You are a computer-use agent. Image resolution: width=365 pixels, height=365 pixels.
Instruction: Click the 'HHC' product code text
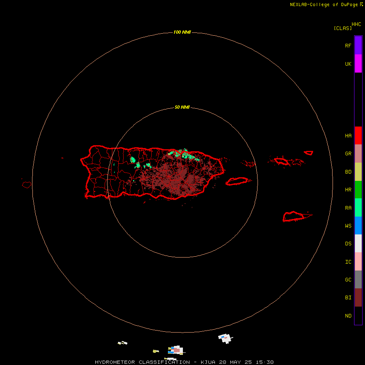356,24
